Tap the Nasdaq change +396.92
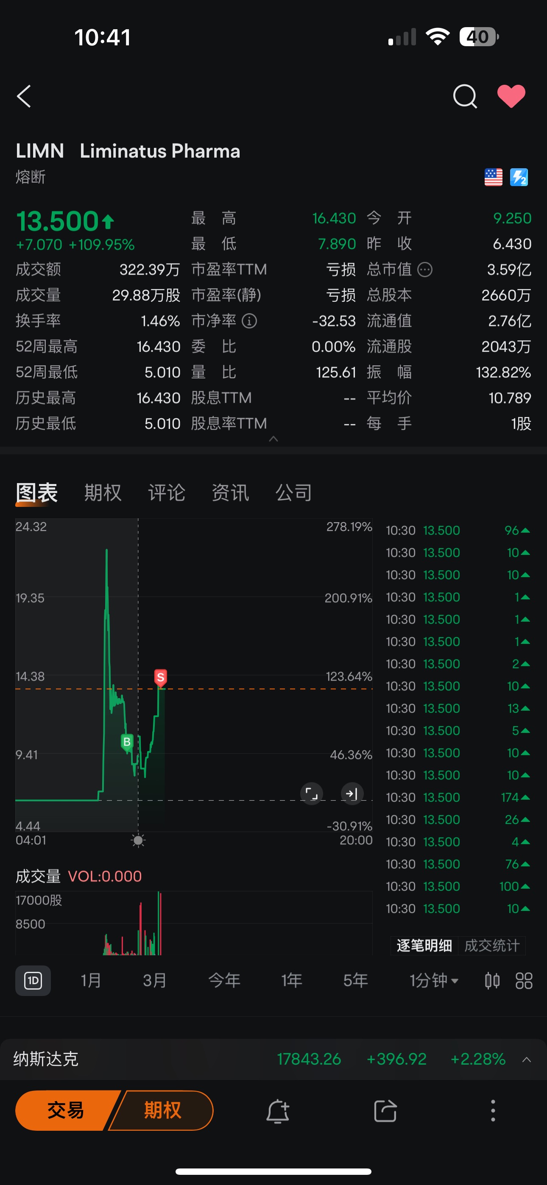 point(396,1059)
